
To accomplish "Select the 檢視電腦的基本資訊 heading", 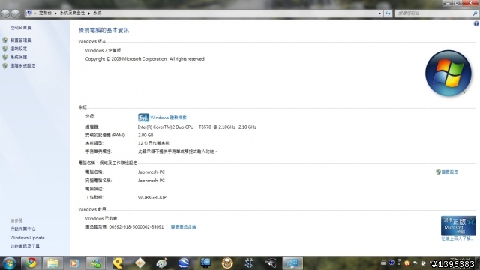I will tap(103, 30).
